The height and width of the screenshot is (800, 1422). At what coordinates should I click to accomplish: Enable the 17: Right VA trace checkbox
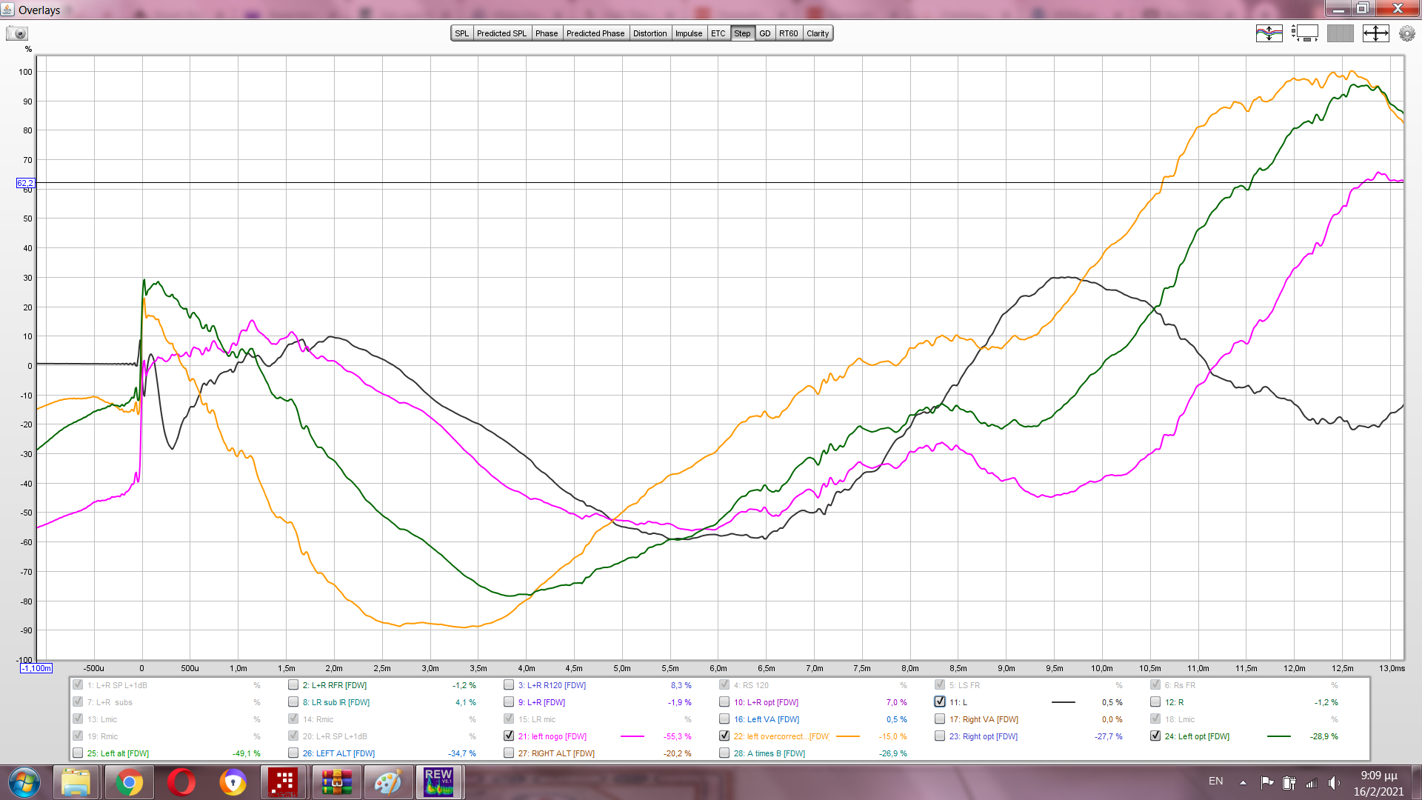point(940,719)
